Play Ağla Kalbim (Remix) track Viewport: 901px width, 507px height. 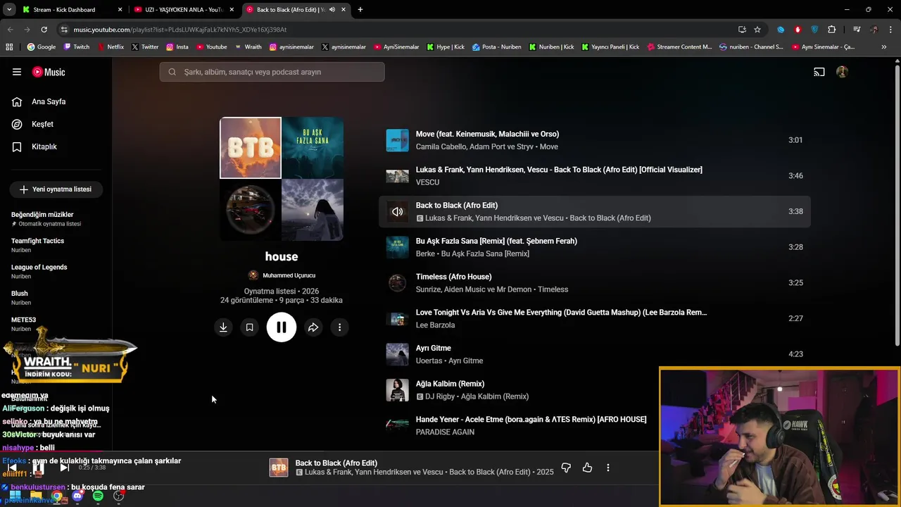click(450, 384)
